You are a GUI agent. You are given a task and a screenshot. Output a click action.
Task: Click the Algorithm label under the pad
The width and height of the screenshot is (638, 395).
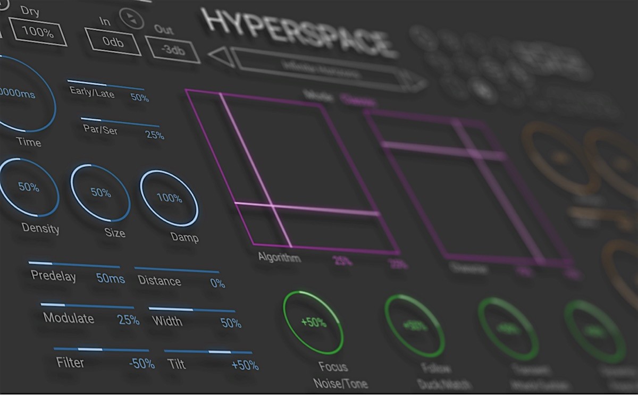(279, 257)
